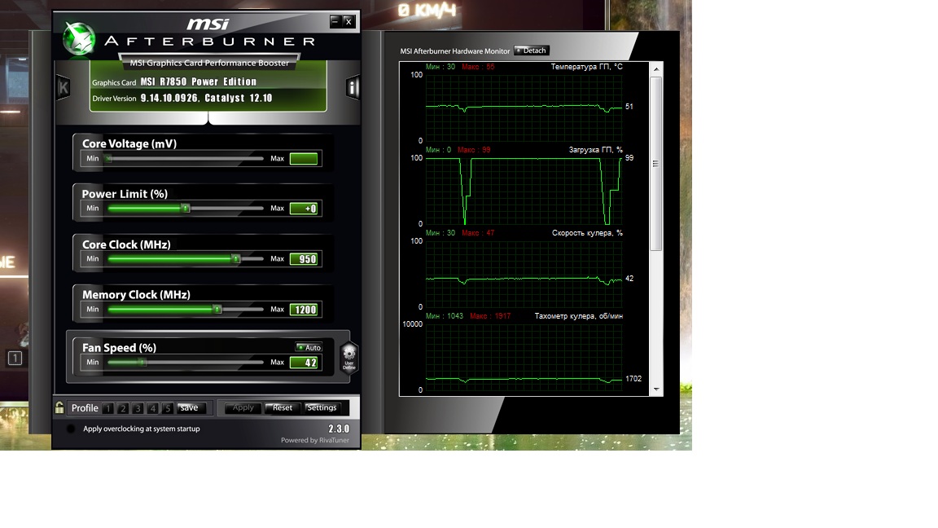Select profile slot 5

[x=168, y=408]
